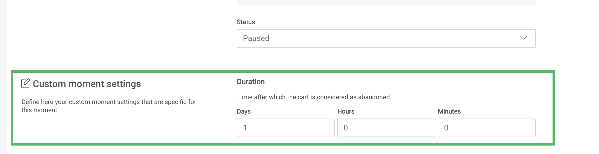Focus the Days input field
The height and width of the screenshot is (154, 599).
click(285, 128)
